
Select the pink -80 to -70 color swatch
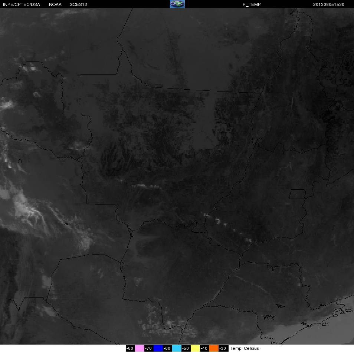140,348
